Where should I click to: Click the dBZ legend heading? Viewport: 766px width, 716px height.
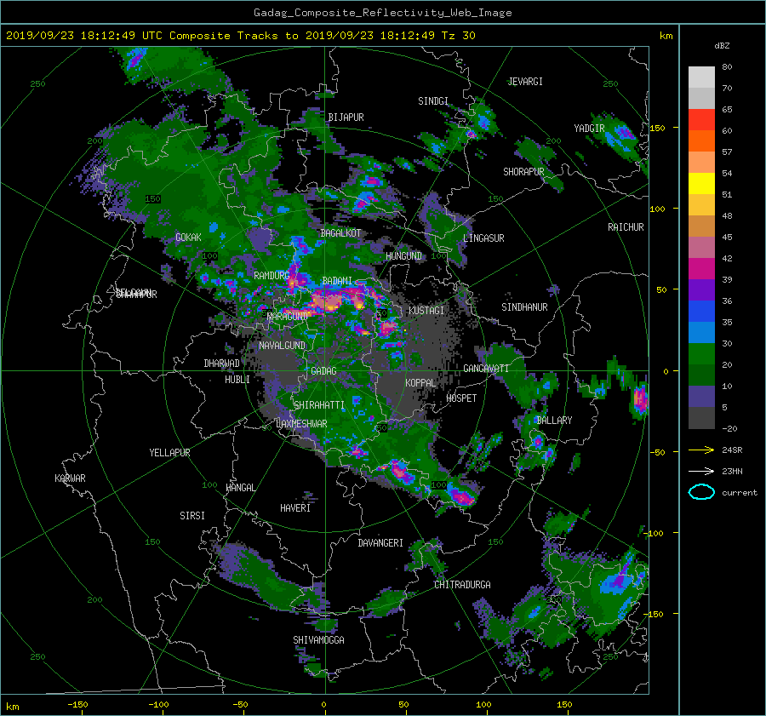(x=722, y=45)
